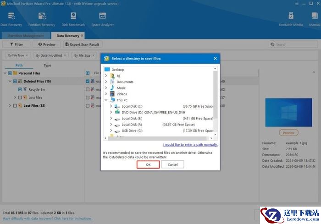The width and height of the screenshot is (321, 224).
Task: Open the data recovery instructions link
Action: tap(48, 219)
